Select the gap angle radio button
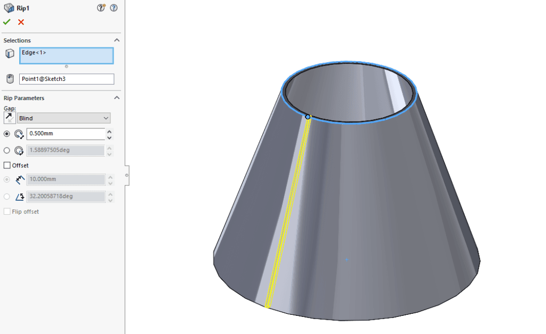 [7, 151]
